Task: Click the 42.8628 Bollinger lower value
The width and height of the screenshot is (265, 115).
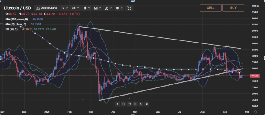Action: coord(51,29)
